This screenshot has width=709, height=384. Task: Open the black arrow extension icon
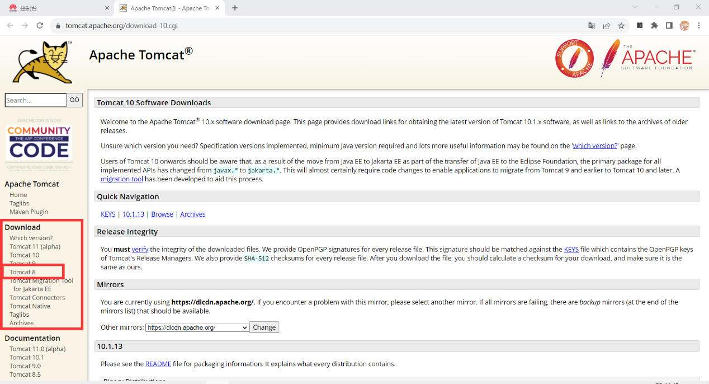click(640, 25)
